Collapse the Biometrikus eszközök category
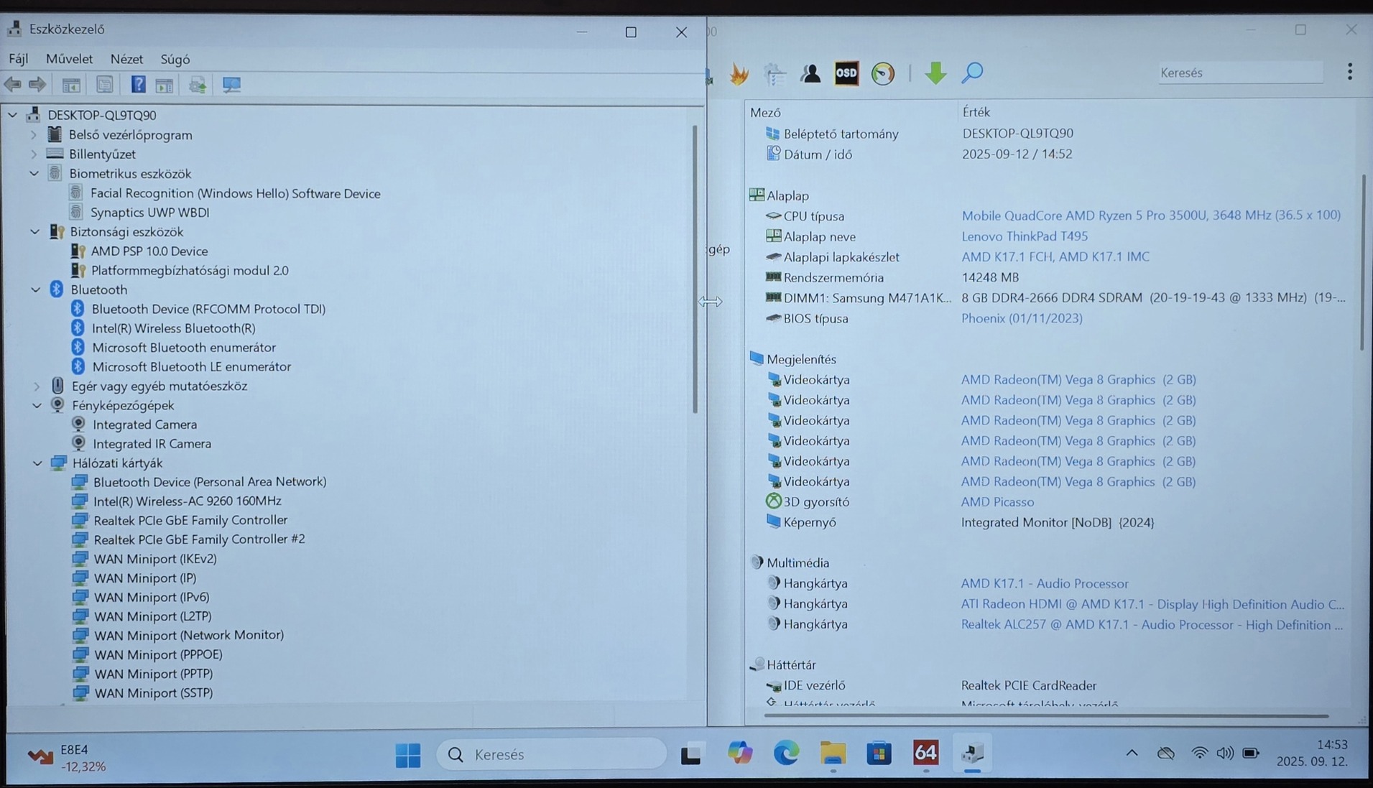Image resolution: width=1373 pixels, height=788 pixels. click(34, 174)
